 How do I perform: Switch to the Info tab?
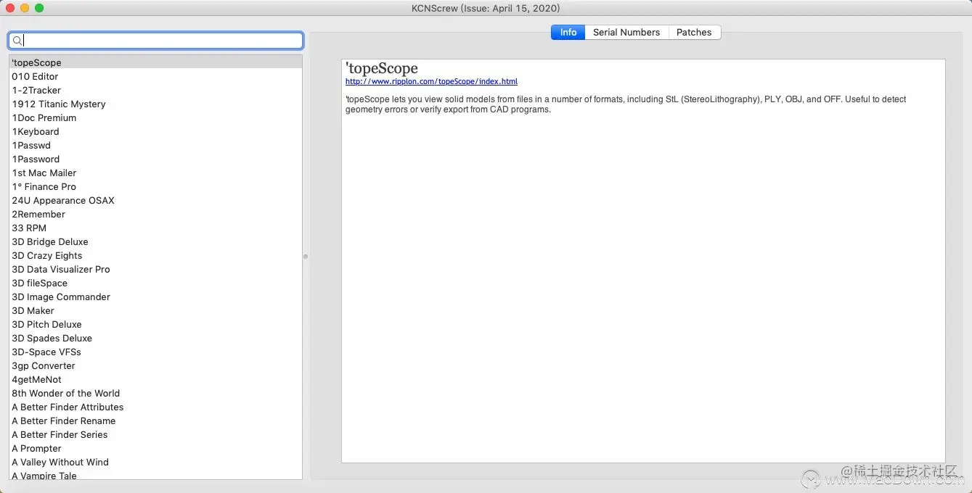(x=568, y=32)
